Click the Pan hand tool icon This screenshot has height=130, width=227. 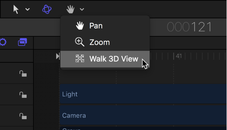tap(71, 9)
